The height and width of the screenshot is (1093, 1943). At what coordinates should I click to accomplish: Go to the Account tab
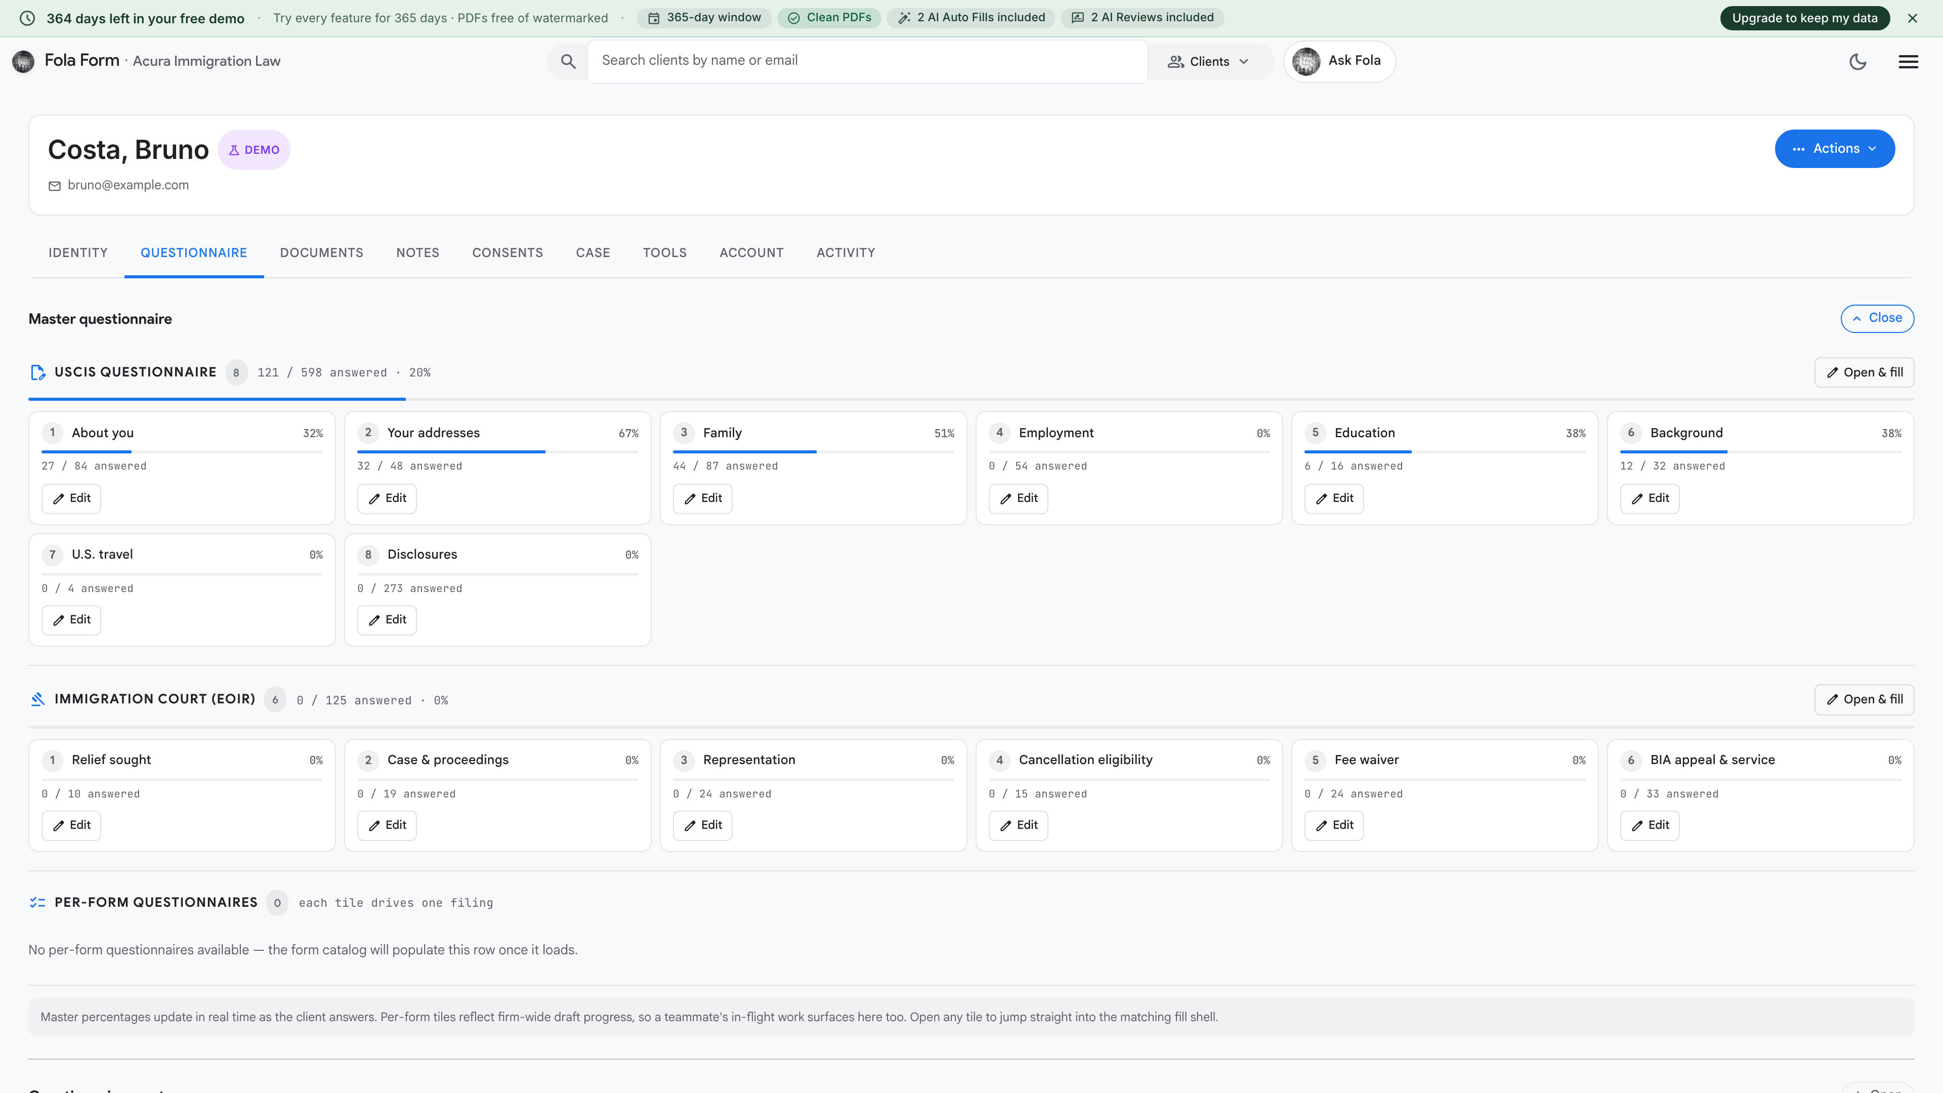point(751,253)
